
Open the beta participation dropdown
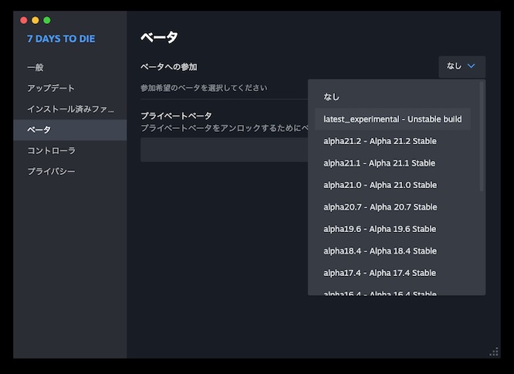point(462,66)
